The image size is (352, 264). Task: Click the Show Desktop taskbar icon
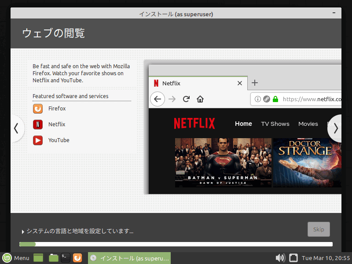pyautogui.click(x=38, y=258)
